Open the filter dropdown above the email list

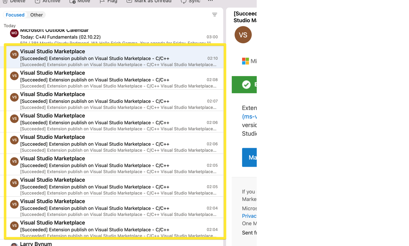tap(215, 15)
